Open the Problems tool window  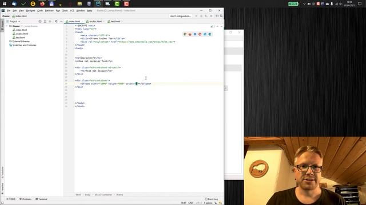pyautogui.click(x=25, y=199)
